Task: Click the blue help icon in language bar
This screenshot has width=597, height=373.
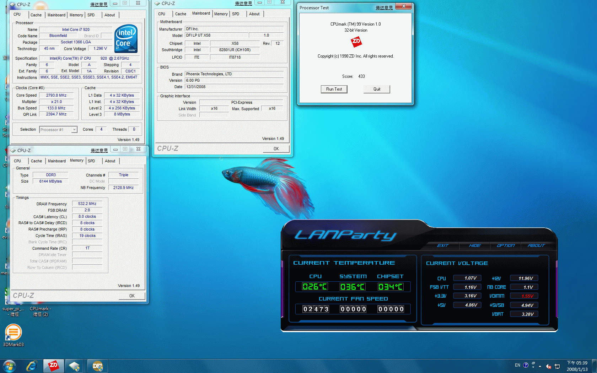Action: coord(526,365)
